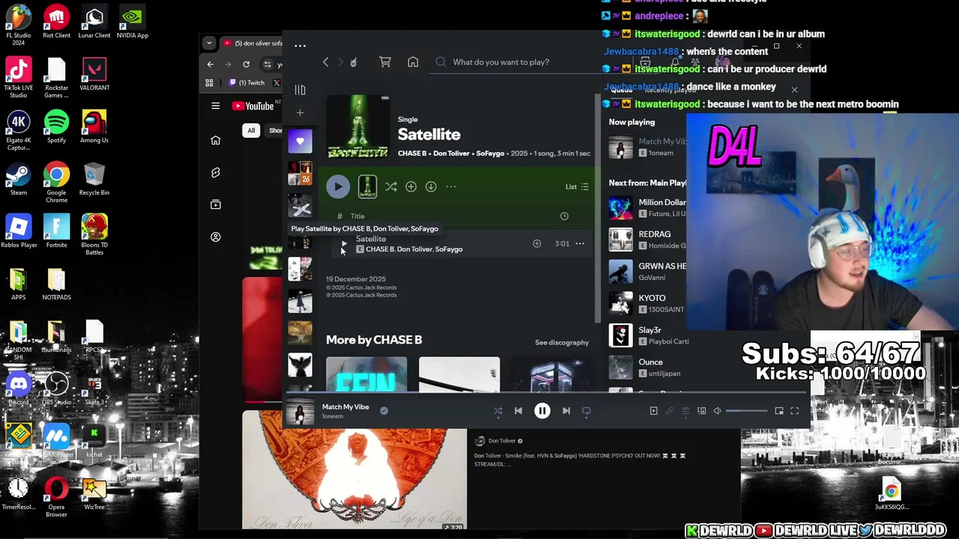Image resolution: width=959 pixels, height=539 pixels.
Task: Open Connect to a device icon
Action: click(x=702, y=411)
